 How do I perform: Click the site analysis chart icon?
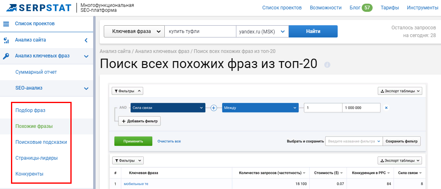[6, 40]
